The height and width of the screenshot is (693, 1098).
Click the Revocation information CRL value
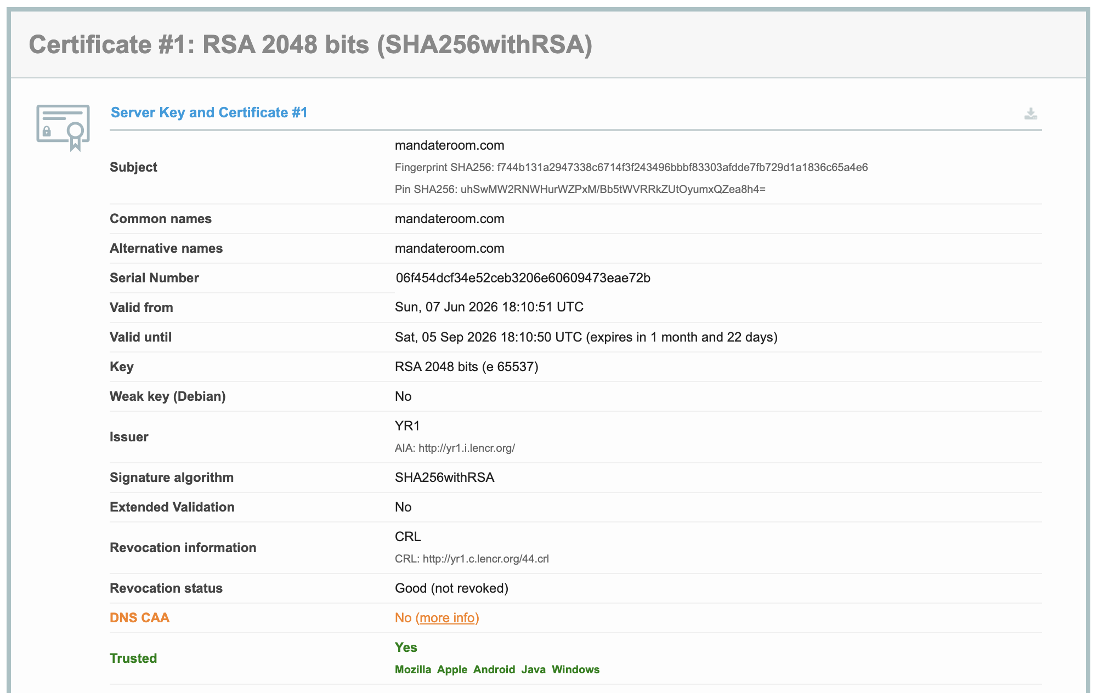click(x=408, y=537)
